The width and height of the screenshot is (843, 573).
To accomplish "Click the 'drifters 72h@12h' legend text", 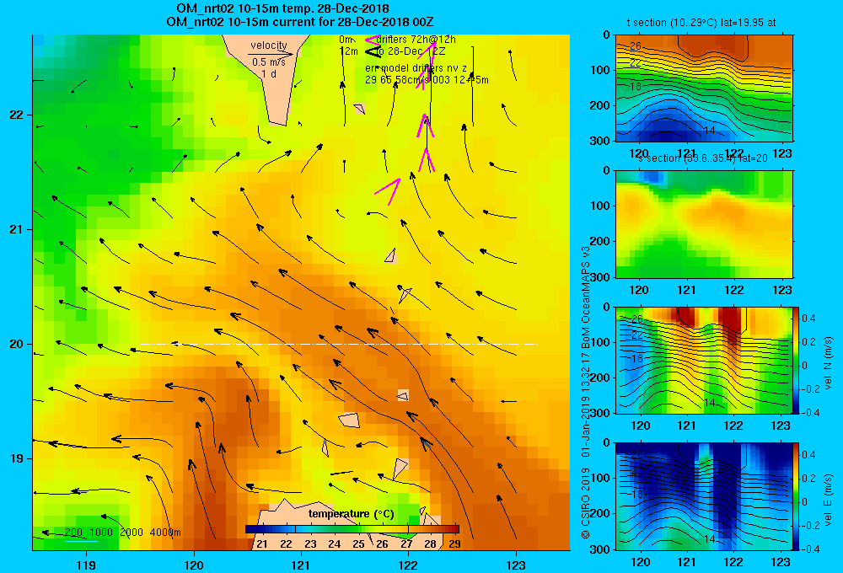I will (416, 40).
